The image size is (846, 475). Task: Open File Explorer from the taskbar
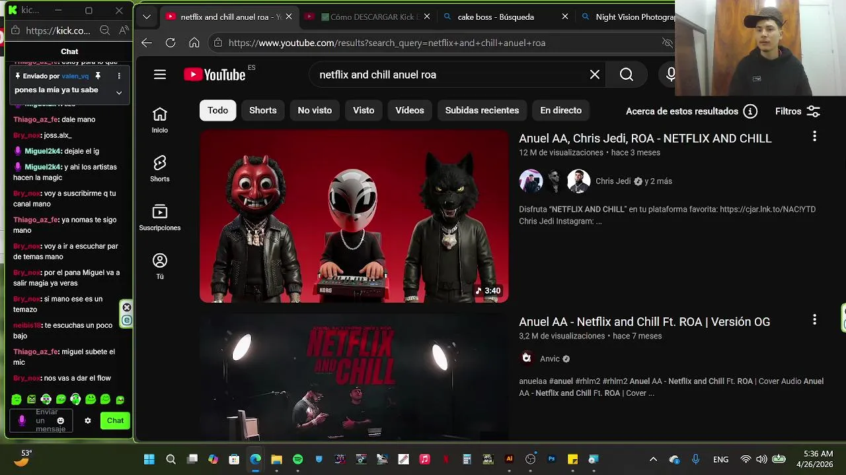pyautogui.click(x=276, y=459)
